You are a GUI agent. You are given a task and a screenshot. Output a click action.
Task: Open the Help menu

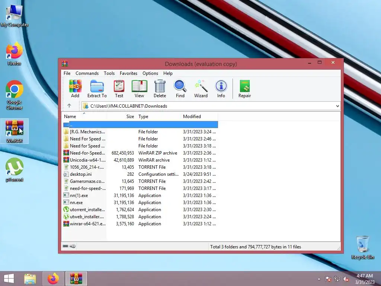click(168, 73)
